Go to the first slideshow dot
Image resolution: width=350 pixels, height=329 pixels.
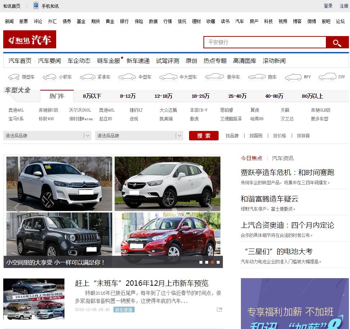click(201, 262)
